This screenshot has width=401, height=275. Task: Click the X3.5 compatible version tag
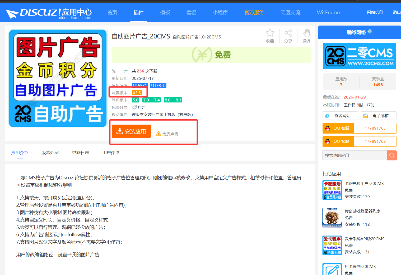(x=137, y=93)
